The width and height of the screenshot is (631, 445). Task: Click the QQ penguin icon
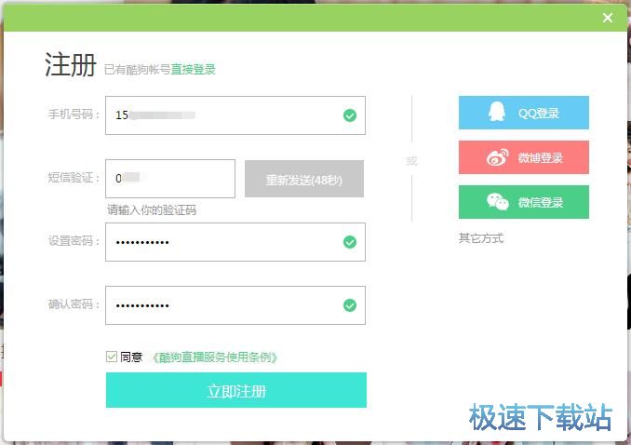[x=497, y=112]
